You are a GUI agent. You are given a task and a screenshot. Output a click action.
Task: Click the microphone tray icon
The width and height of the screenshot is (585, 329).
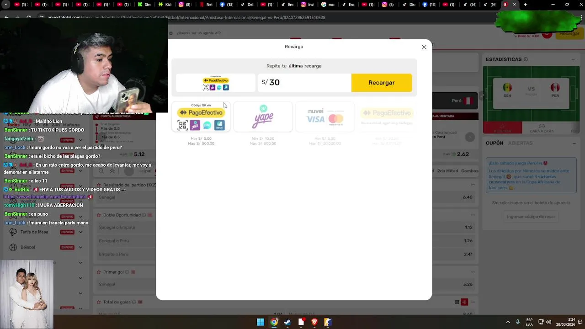pyautogui.click(x=518, y=322)
